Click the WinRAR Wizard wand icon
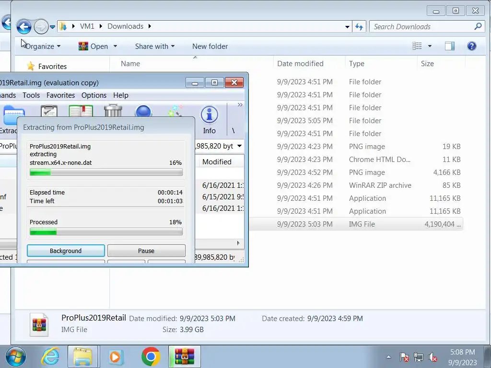491x368 pixels. (175, 111)
